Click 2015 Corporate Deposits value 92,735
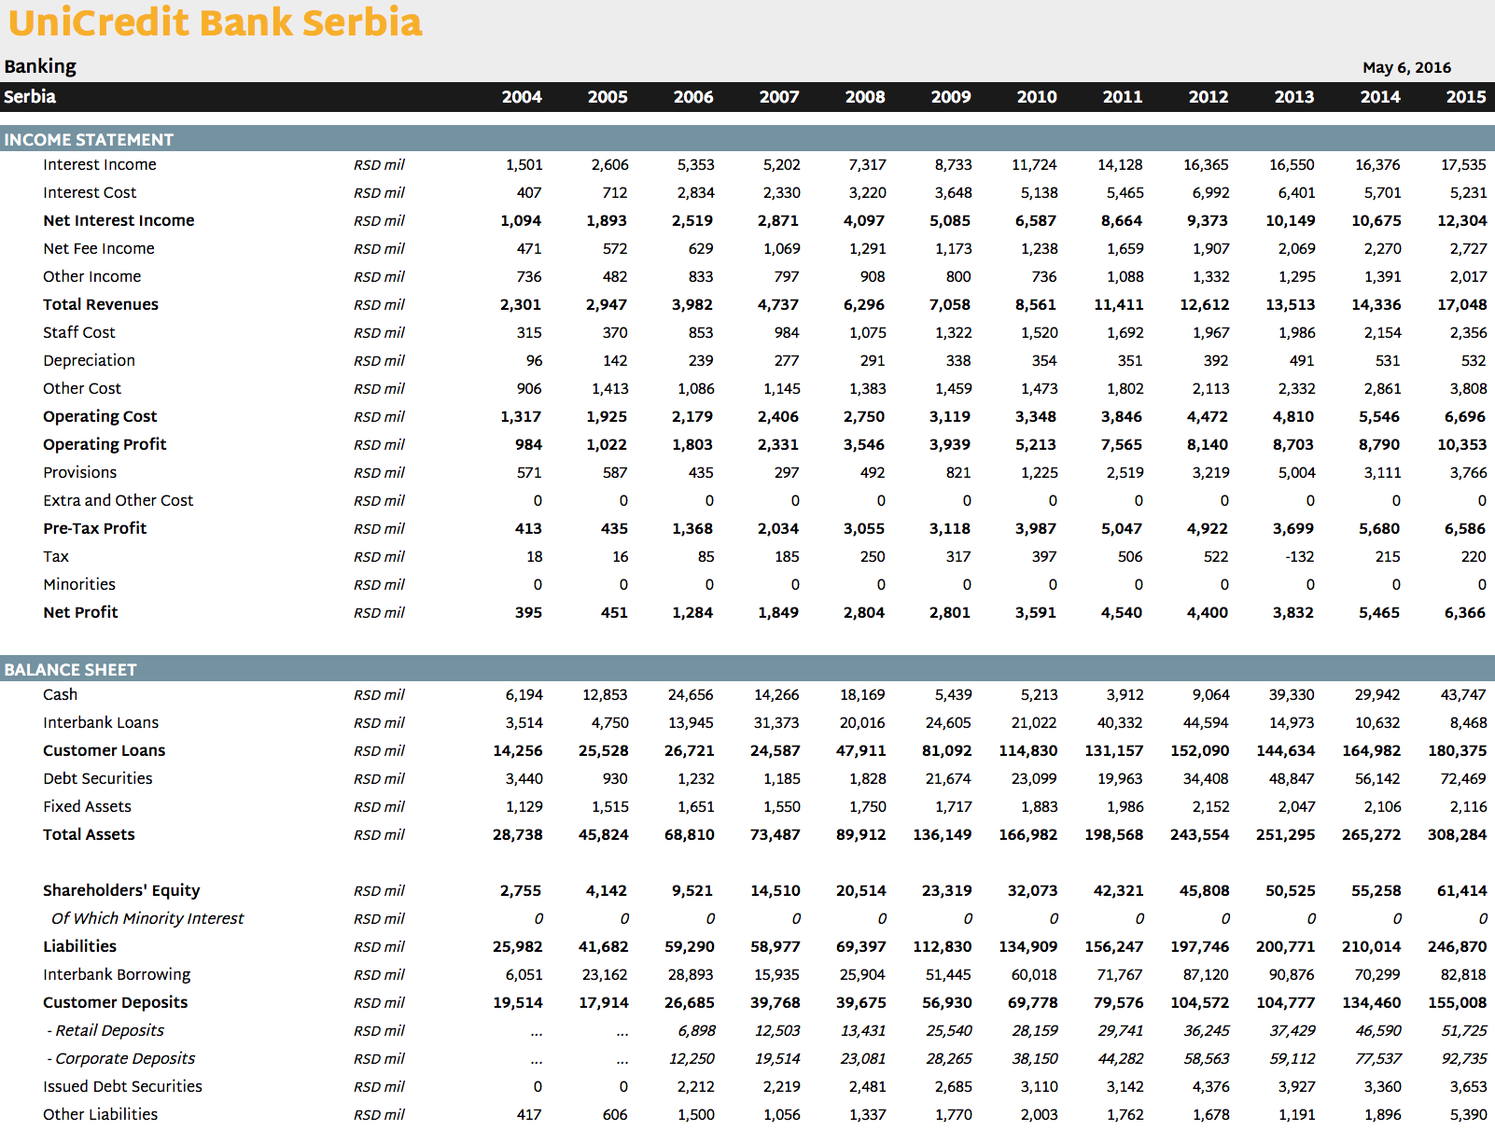The width and height of the screenshot is (1495, 1131). pyautogui.click(x=1464, y=1059)
